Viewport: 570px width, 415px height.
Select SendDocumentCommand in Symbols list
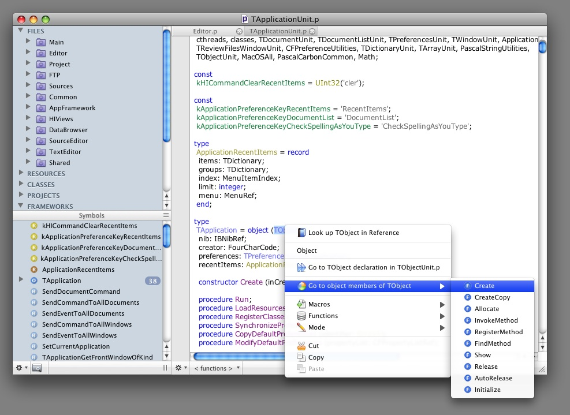pyautogui.click(x=81, y=291)
